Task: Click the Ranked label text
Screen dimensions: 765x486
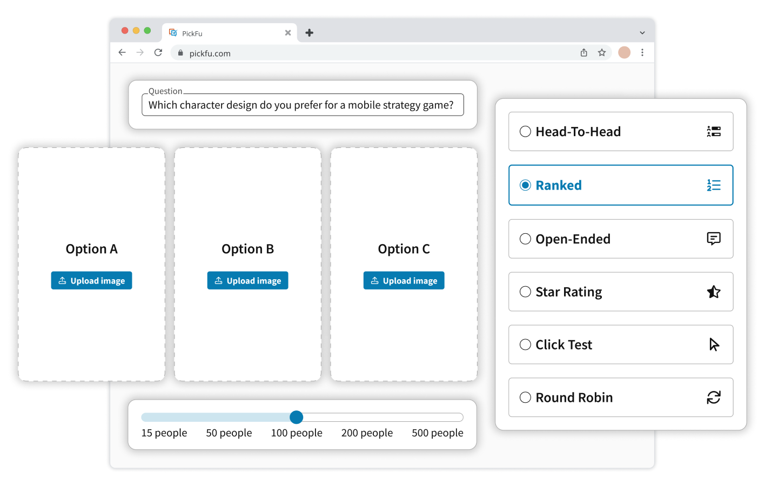Action: (559, 185)
